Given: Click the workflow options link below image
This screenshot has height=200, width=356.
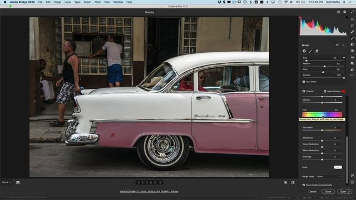Looking at the screenshot, I should (x=149, y=192).
